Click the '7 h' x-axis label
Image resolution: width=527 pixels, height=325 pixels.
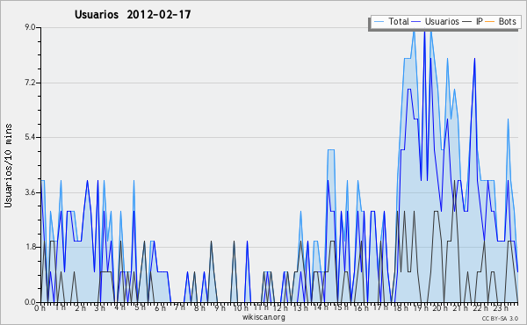179,307
